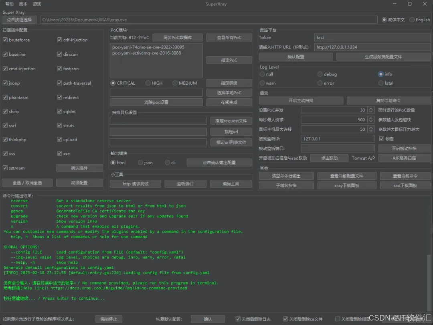The width and height of the screenshot is (433, 325).
Task: Open xray下载面板 button
Action: 346,185
